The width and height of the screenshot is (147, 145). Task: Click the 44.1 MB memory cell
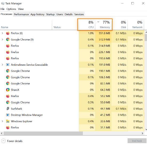pyautogui.click(x=103, y=109)
